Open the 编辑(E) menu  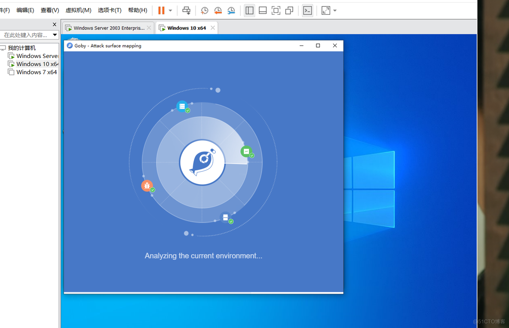[x=25, y=10]
